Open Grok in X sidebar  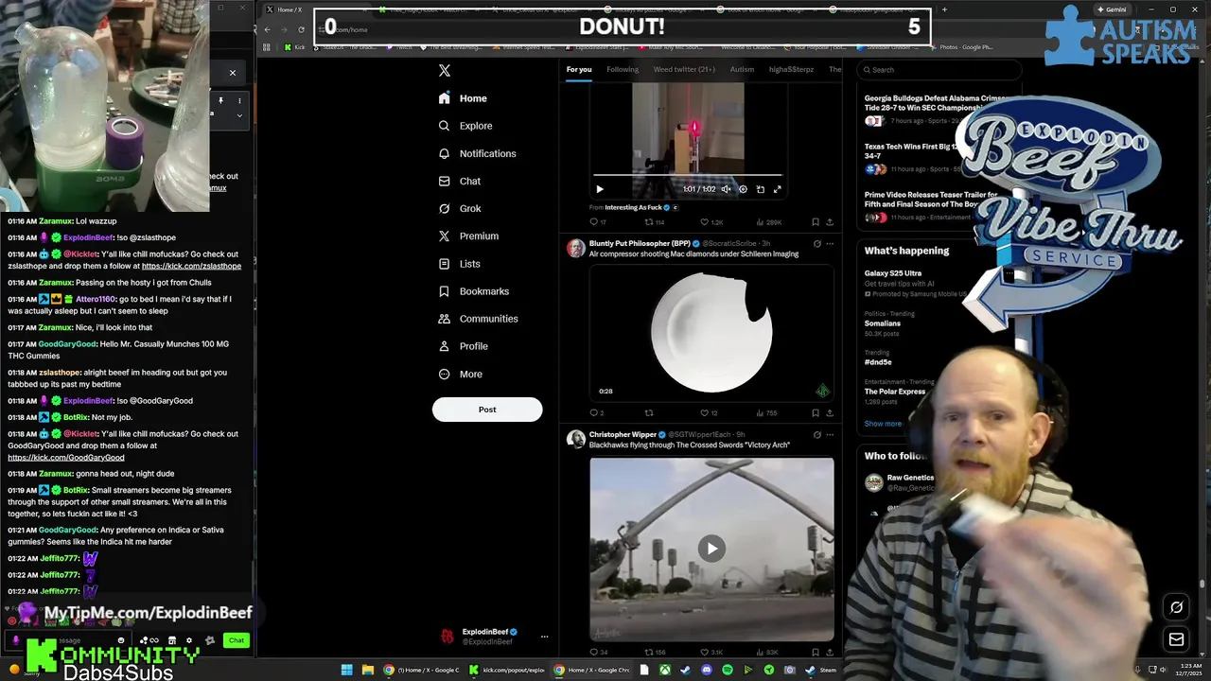click(460, 208)
